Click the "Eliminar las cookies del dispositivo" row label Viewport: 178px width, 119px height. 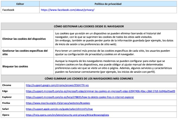pos(24,39)
